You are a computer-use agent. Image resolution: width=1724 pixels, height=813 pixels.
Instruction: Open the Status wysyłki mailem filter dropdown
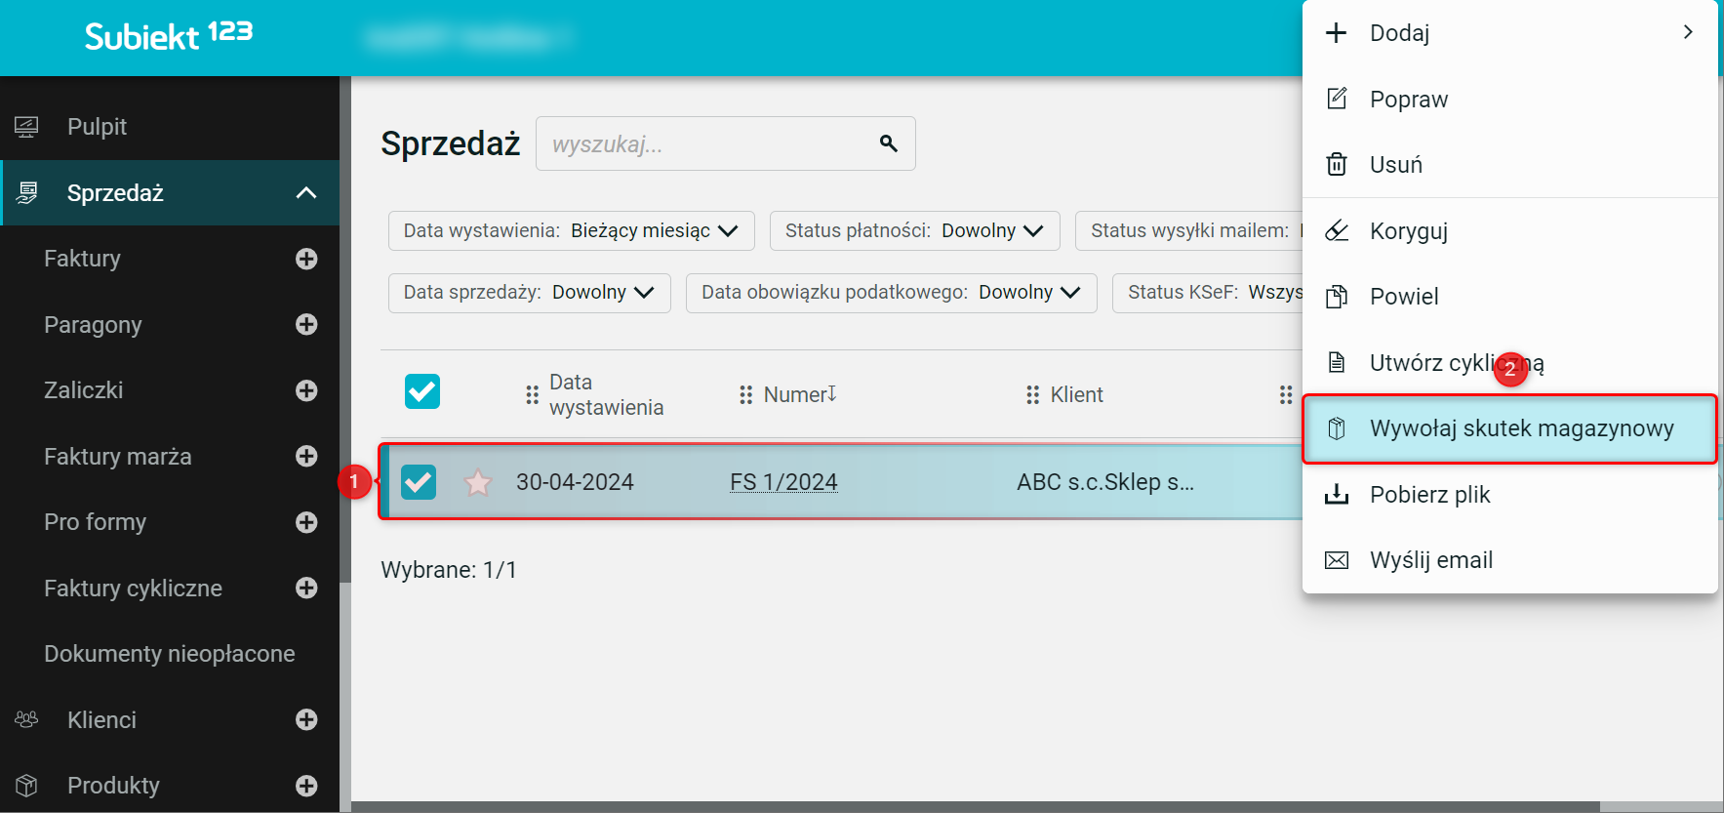pyautogui.click(x=1189, y=230)
